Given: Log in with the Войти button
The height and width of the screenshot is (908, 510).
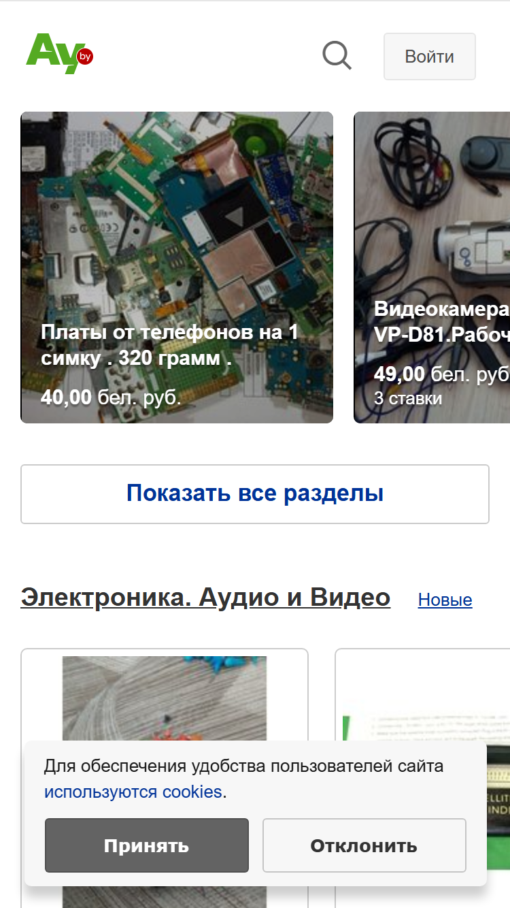Looking at the screenshot, I should coord(429,56).
